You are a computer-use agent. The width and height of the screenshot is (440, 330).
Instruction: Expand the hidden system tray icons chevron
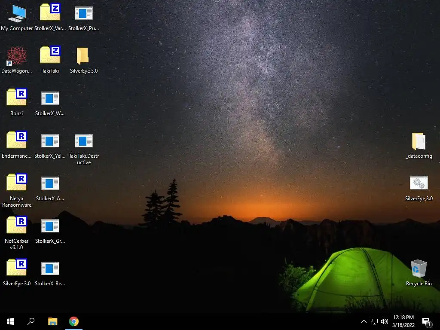(x=364, y=321)
